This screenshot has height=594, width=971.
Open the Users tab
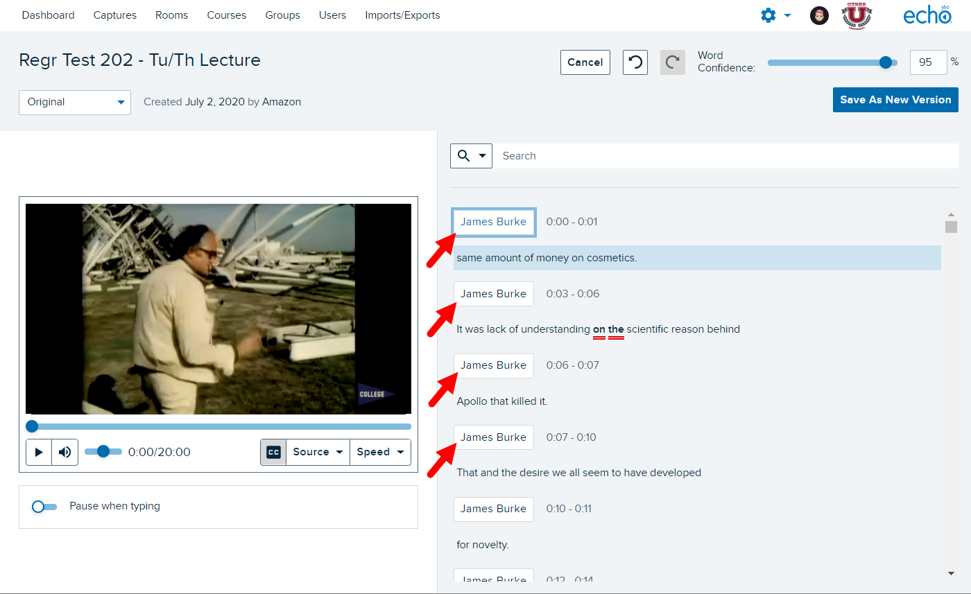[332, 15]
